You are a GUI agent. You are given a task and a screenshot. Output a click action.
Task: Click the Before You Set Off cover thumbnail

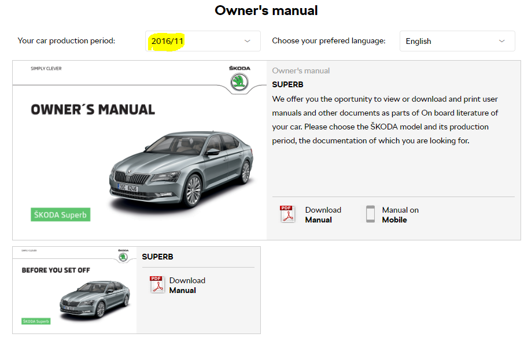75,290
